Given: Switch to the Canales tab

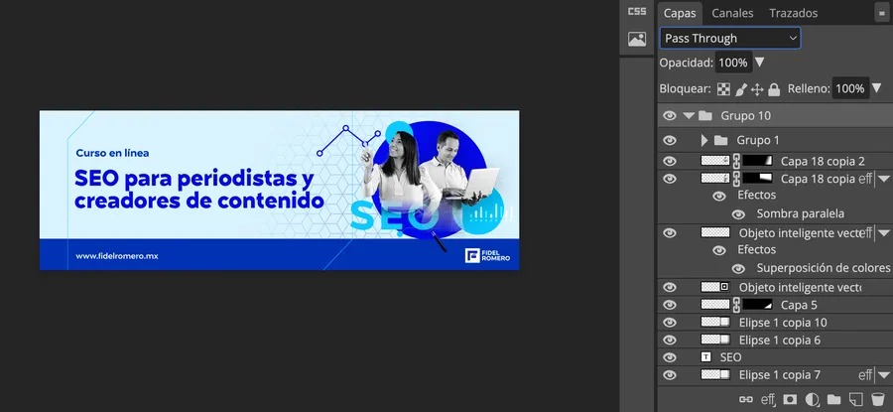Looking at the screenshot, I should pos(732,13).
